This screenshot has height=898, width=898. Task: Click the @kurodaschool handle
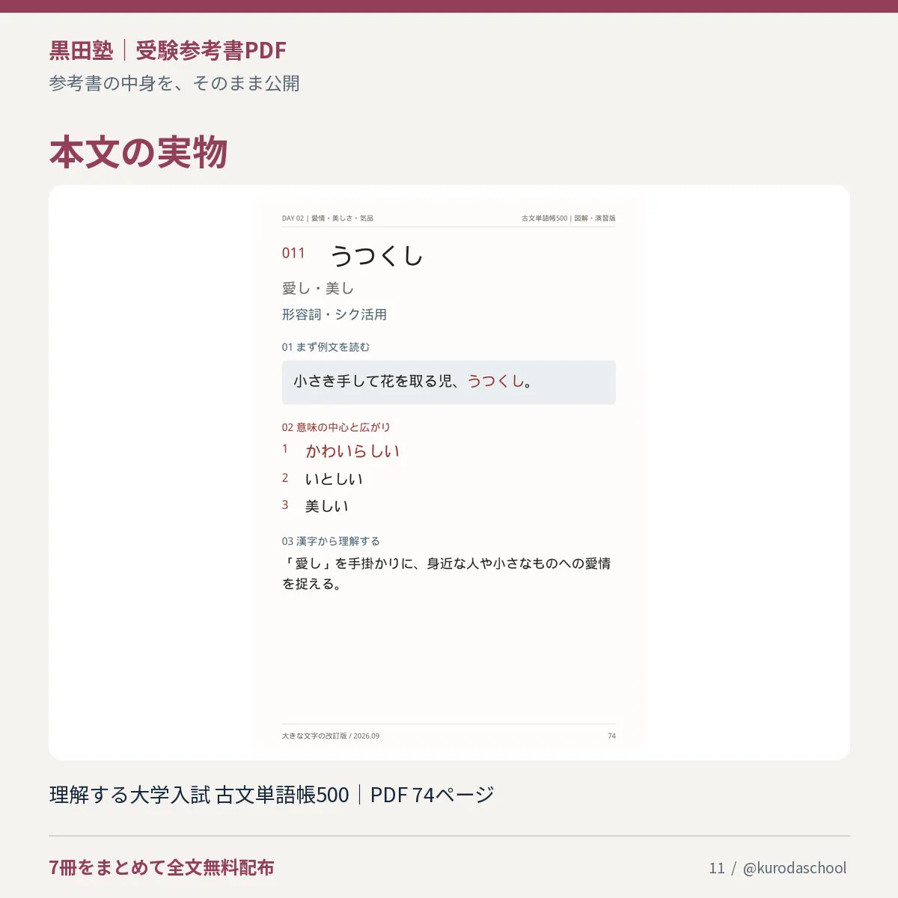(x=795, y=868)
